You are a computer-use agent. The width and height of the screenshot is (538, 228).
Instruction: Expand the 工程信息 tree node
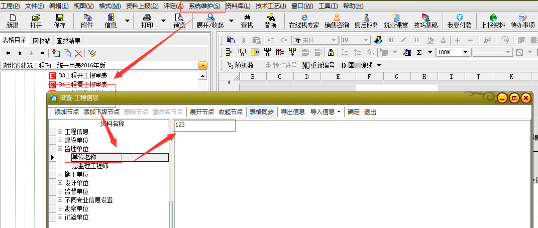(60, 132)
